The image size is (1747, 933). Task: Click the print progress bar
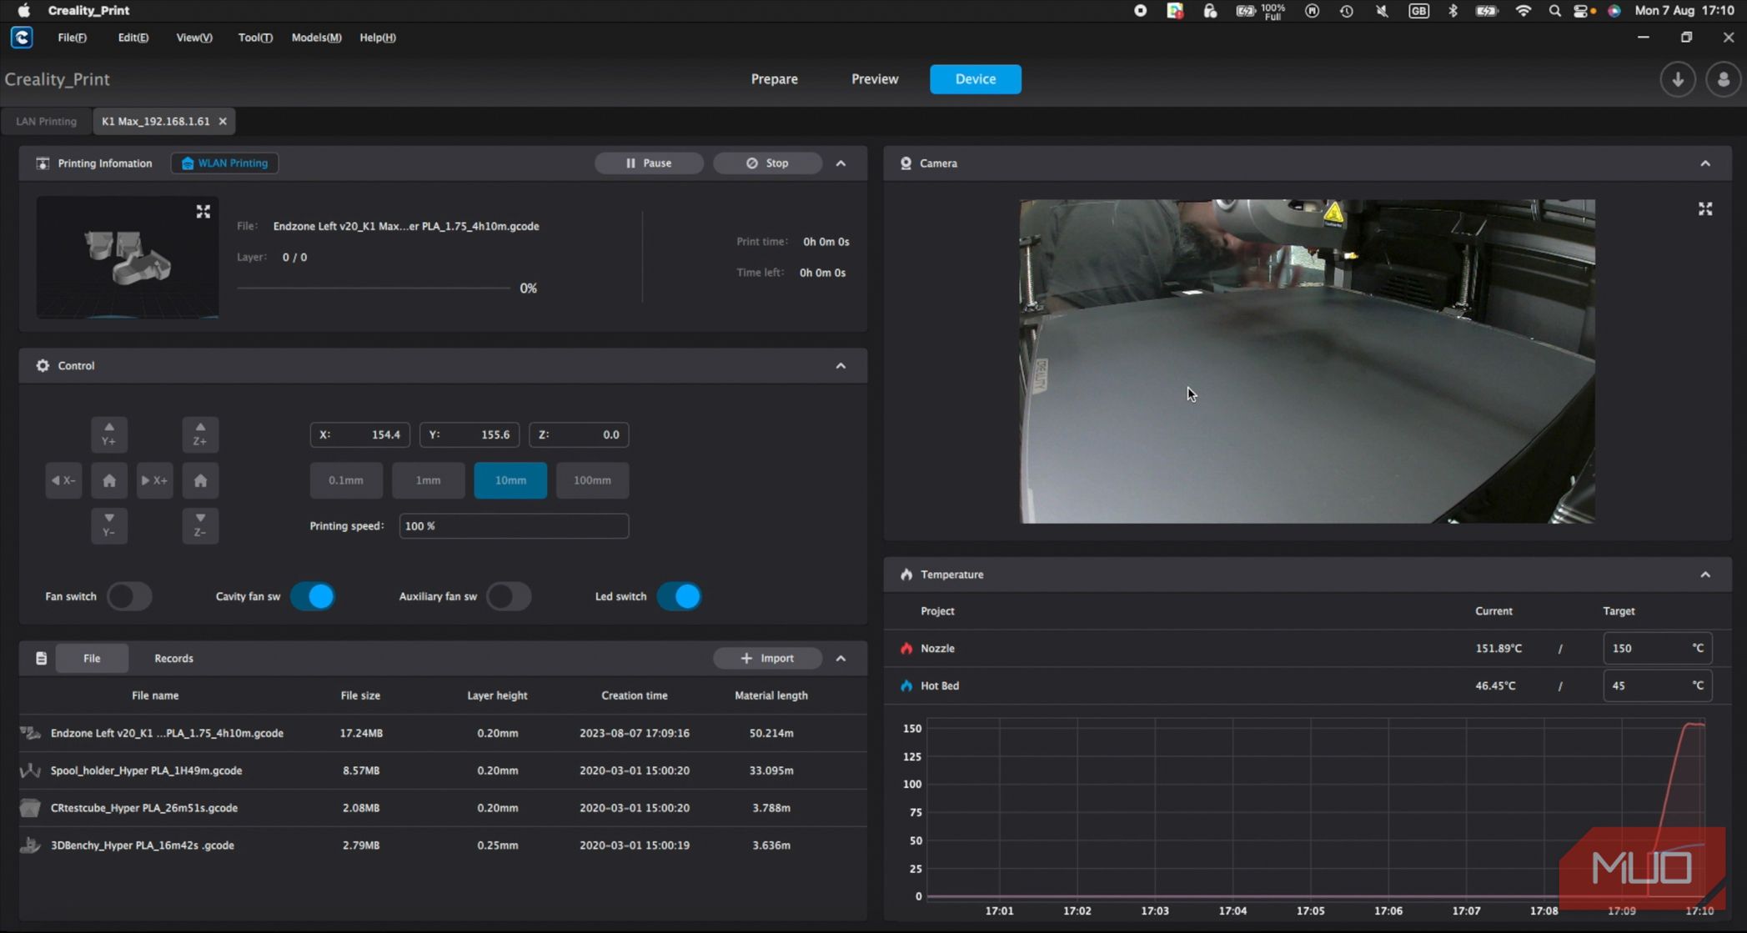373,288
